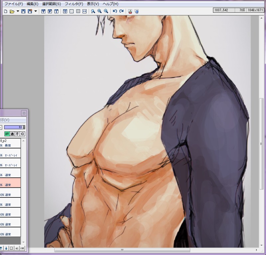The width and height of the screenshot is (266, 255).
Task: Toggle the green OFF button in layer panel
Action: (7, 134)
